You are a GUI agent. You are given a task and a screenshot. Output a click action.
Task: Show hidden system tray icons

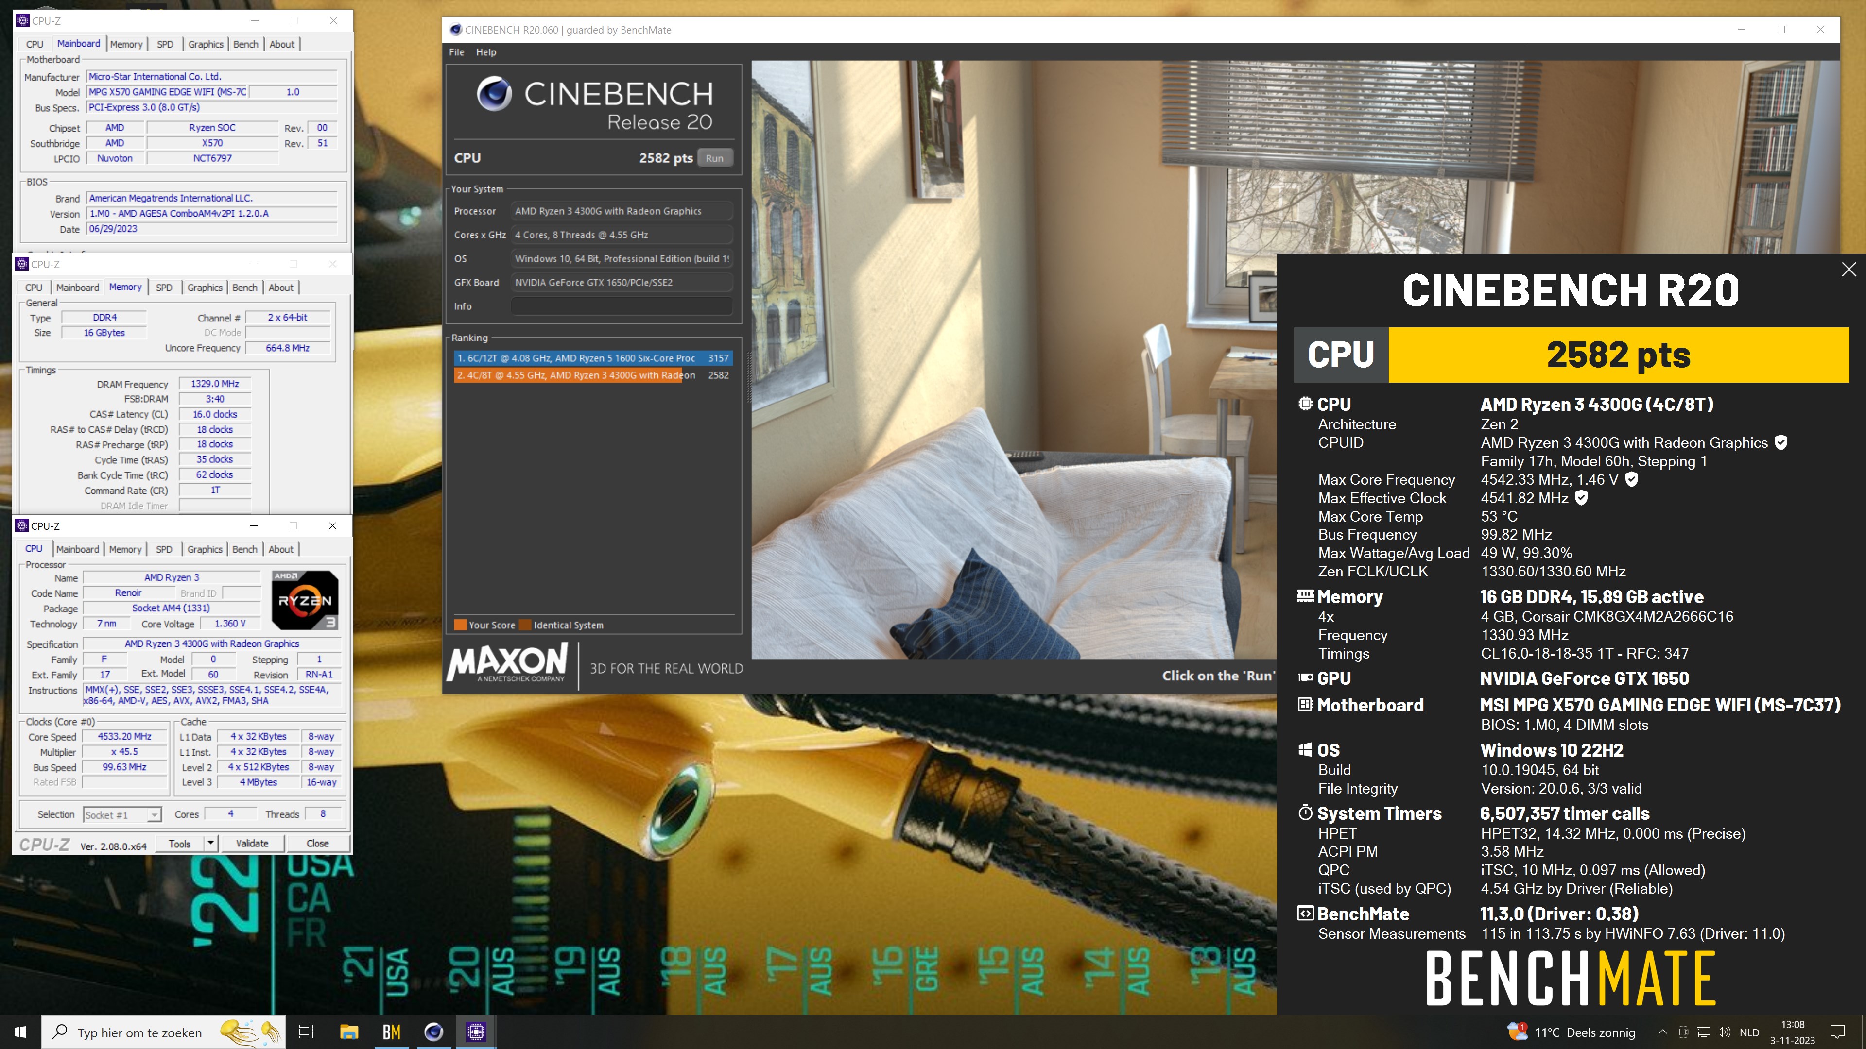[1662, 1032]
